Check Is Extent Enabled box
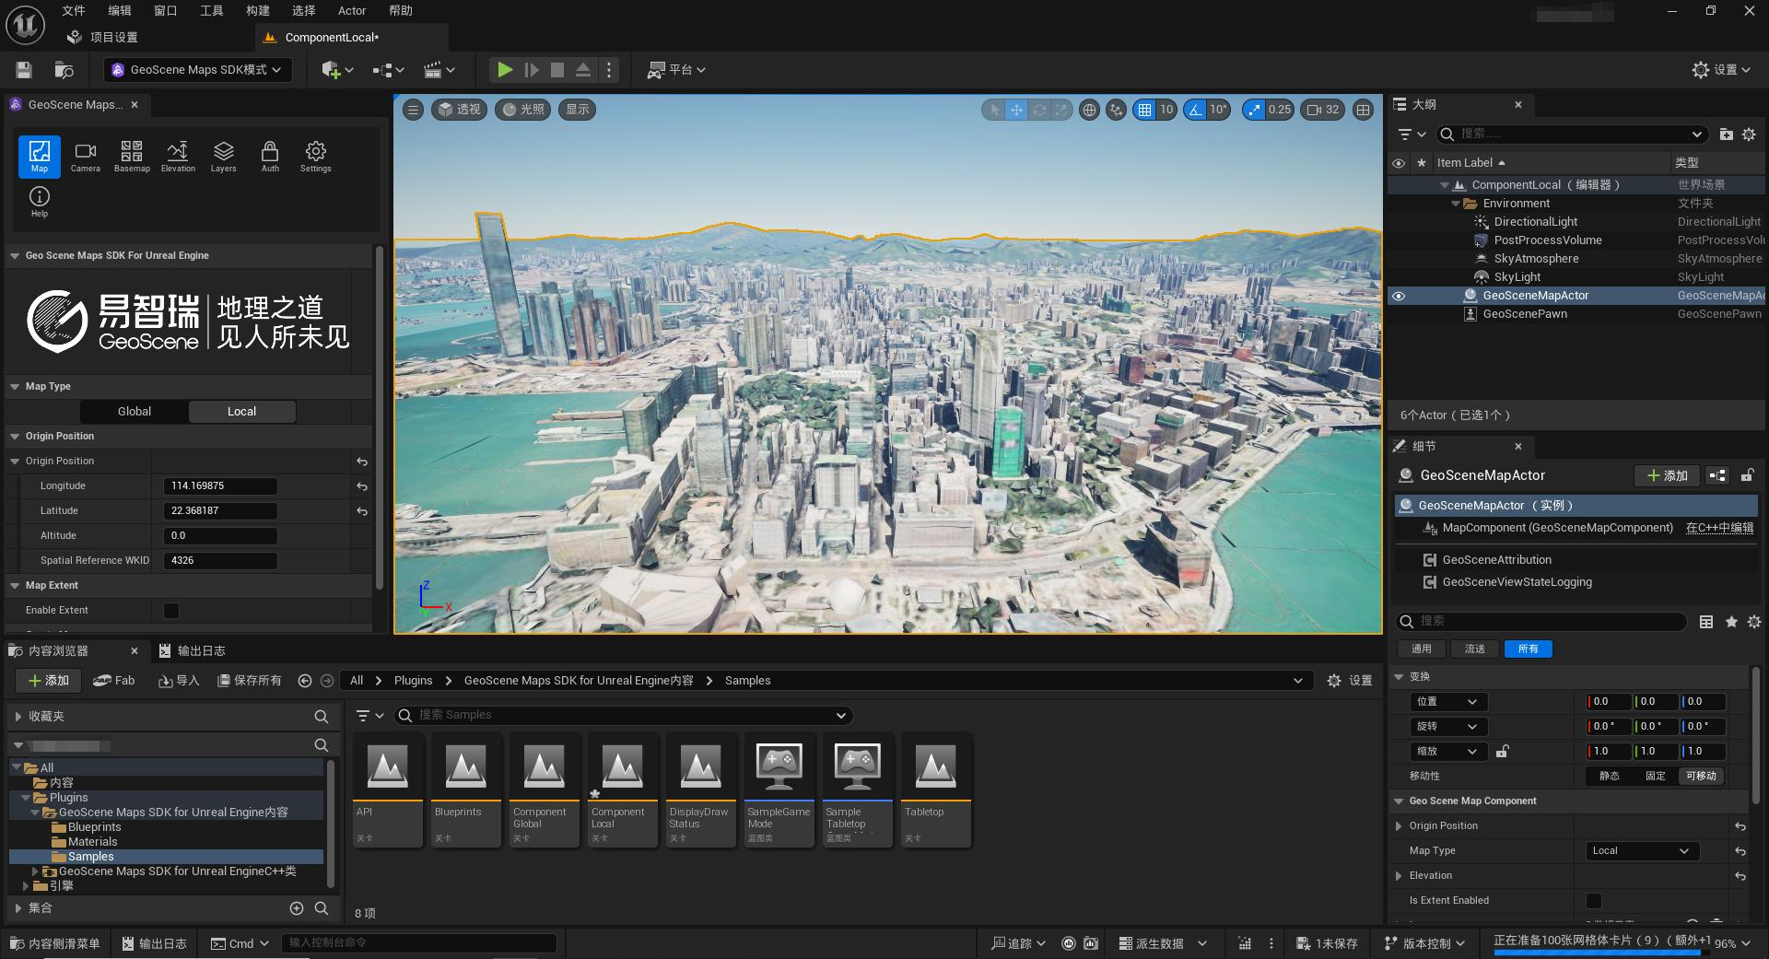This screenshot has height=959, width=1769. tap(1593, 901)
